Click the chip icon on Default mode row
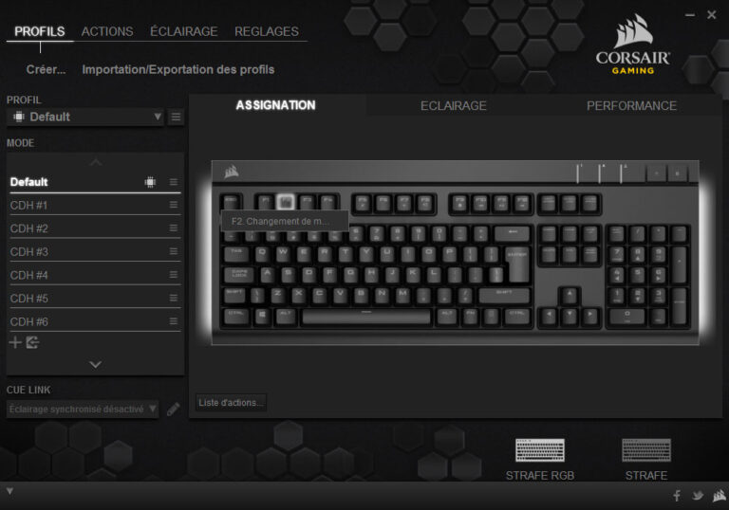The width and height of the screenshot is (729, 510). coord(150,182)
